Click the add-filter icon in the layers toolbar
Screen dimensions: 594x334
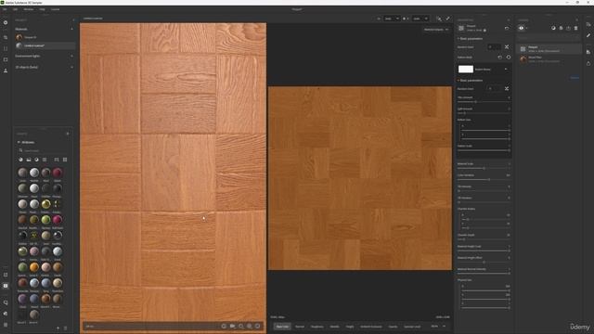tap(561, 28)
